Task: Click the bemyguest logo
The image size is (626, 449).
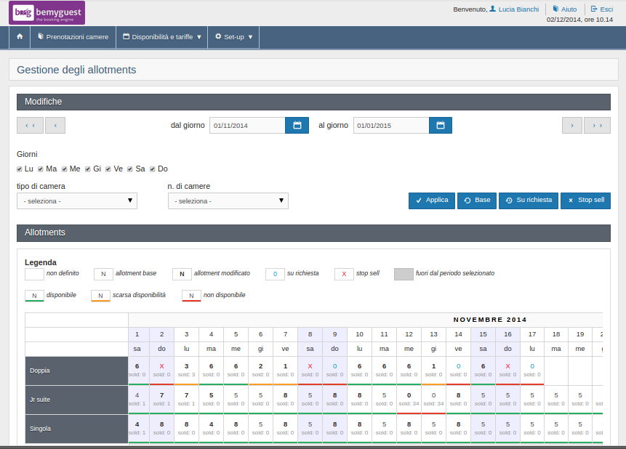Action: [x=48, y=12]
